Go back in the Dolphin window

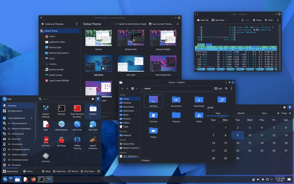point(122,89)
